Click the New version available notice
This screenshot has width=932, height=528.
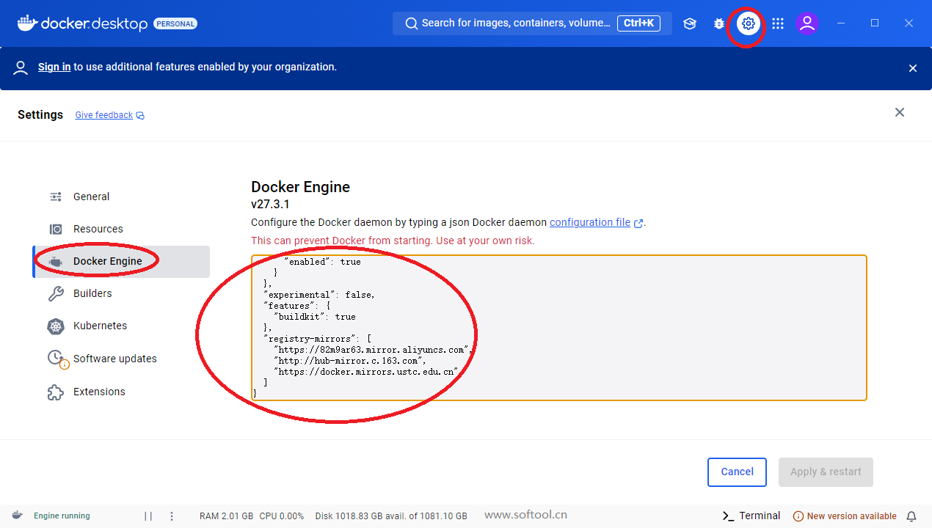pyautogui.click(x=845, y=516)
